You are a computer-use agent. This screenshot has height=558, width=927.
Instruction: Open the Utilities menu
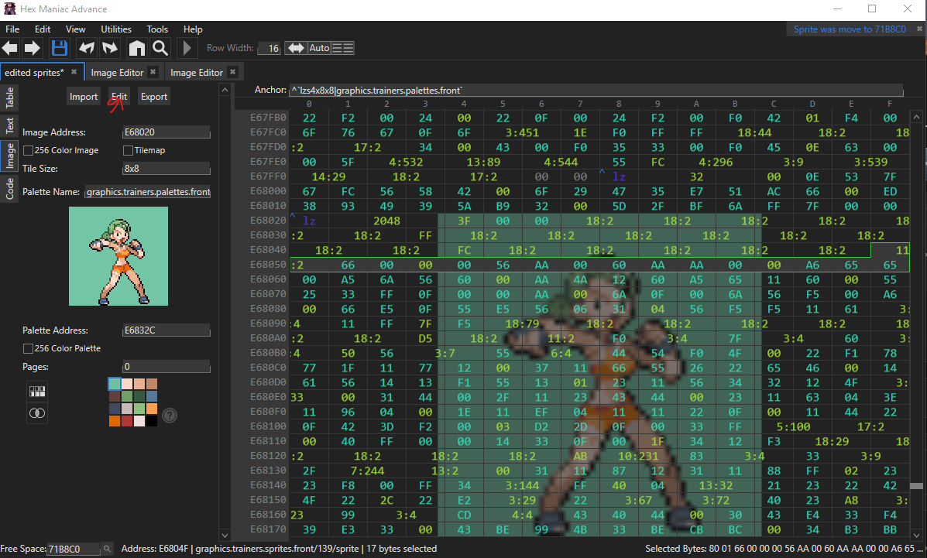pyautogui.click(x=116, y=29)
